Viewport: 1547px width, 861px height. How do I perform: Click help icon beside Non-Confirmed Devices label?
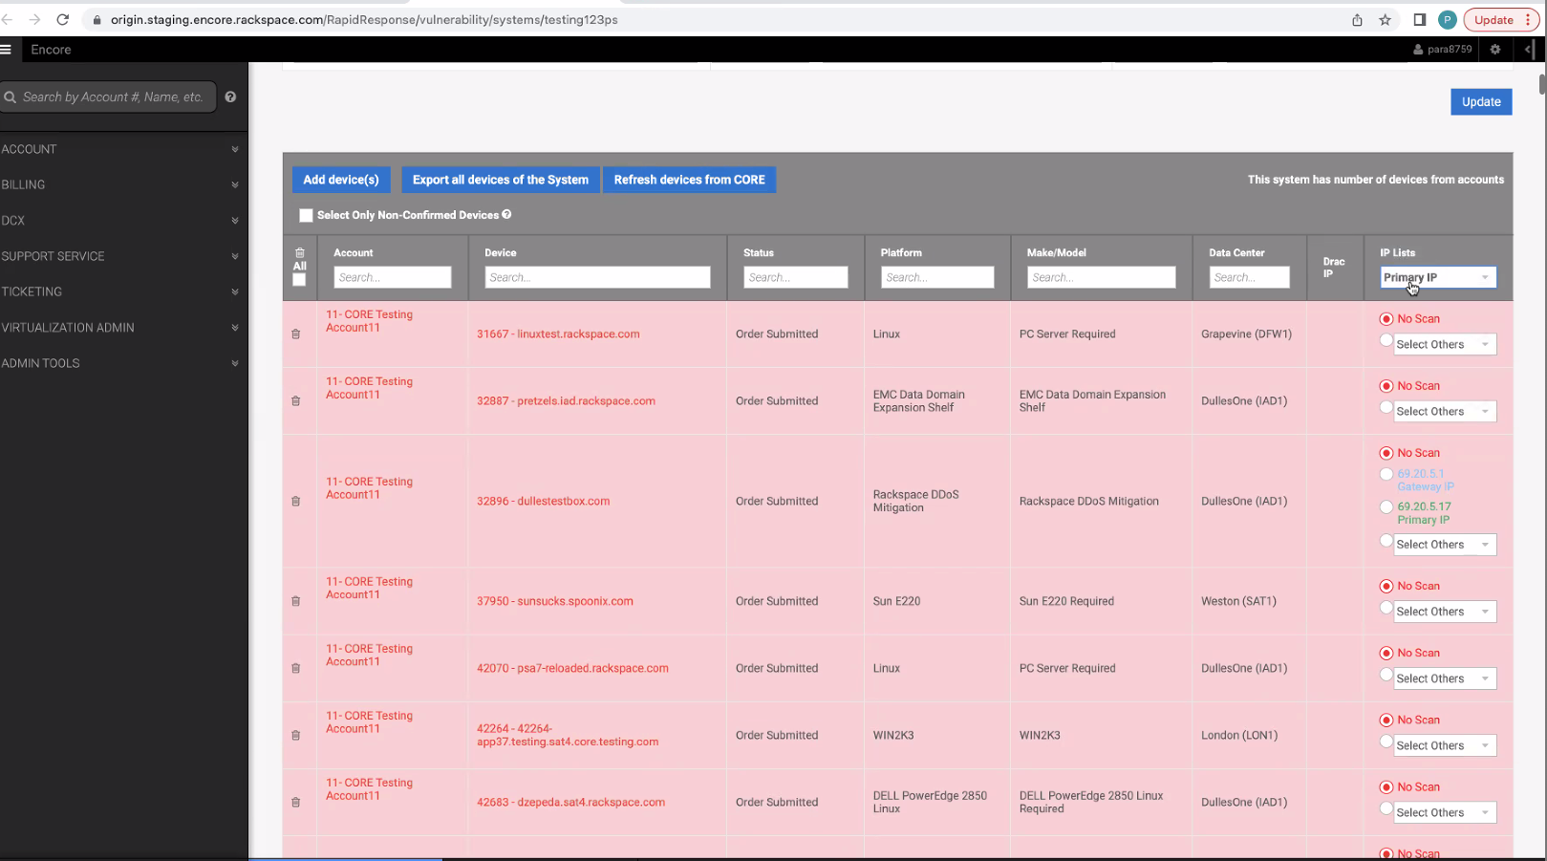pos(506,215)
